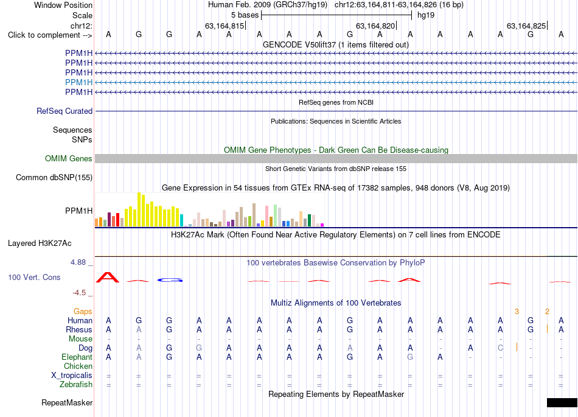Click the tallest yellow GTEx expression bar
Image resolution: width=578 pixels, height=417 pixels.
139,209
